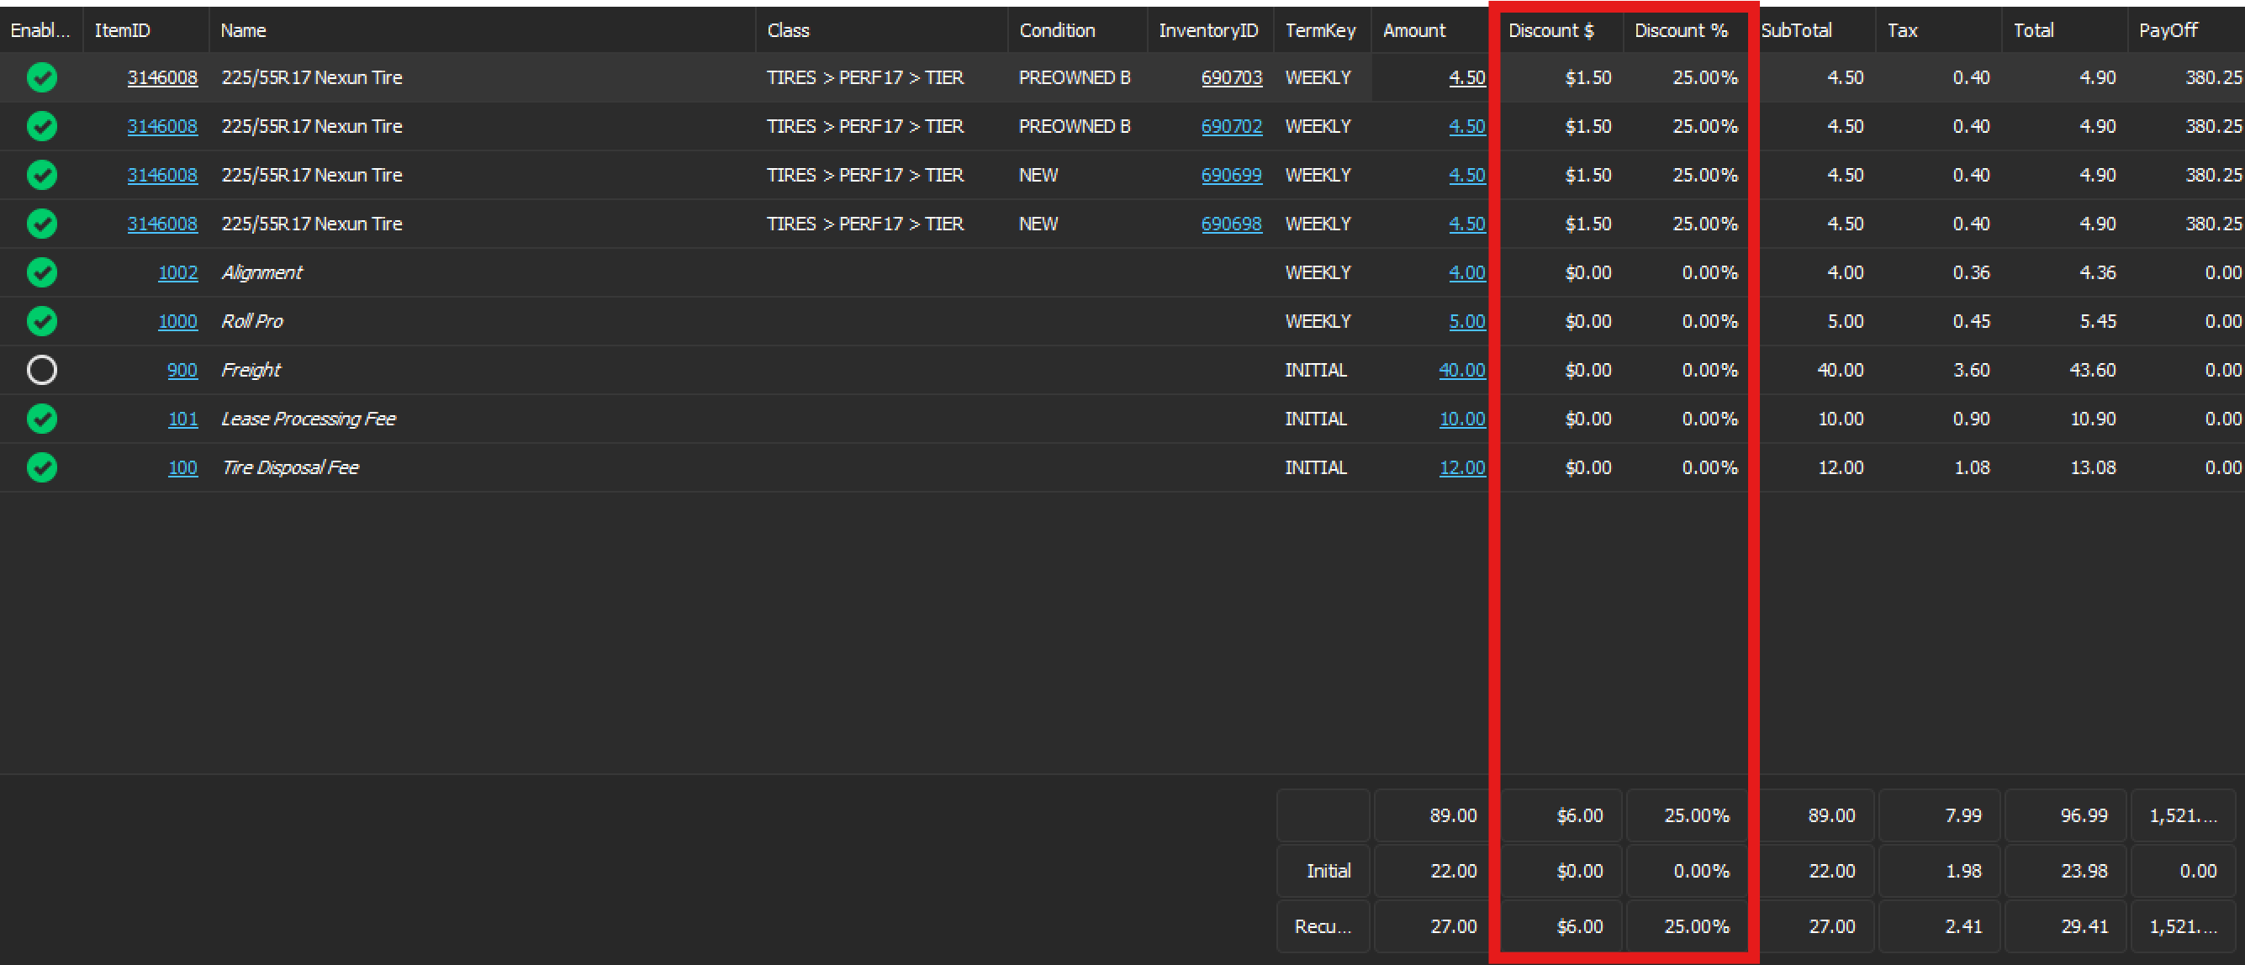The width and height of the screenshot is (2245, 965).
Task: Open inventory link 690699
Action: pos(1231,175)
